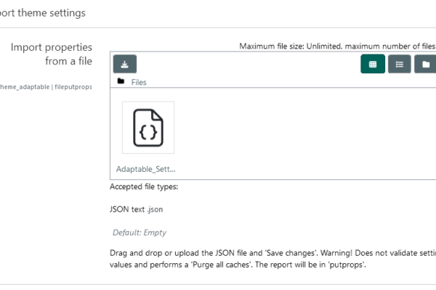Viewport: 436px width, 290px height.
Task: Click the black folder icon beside Files
Action: [x=121, y=81]
